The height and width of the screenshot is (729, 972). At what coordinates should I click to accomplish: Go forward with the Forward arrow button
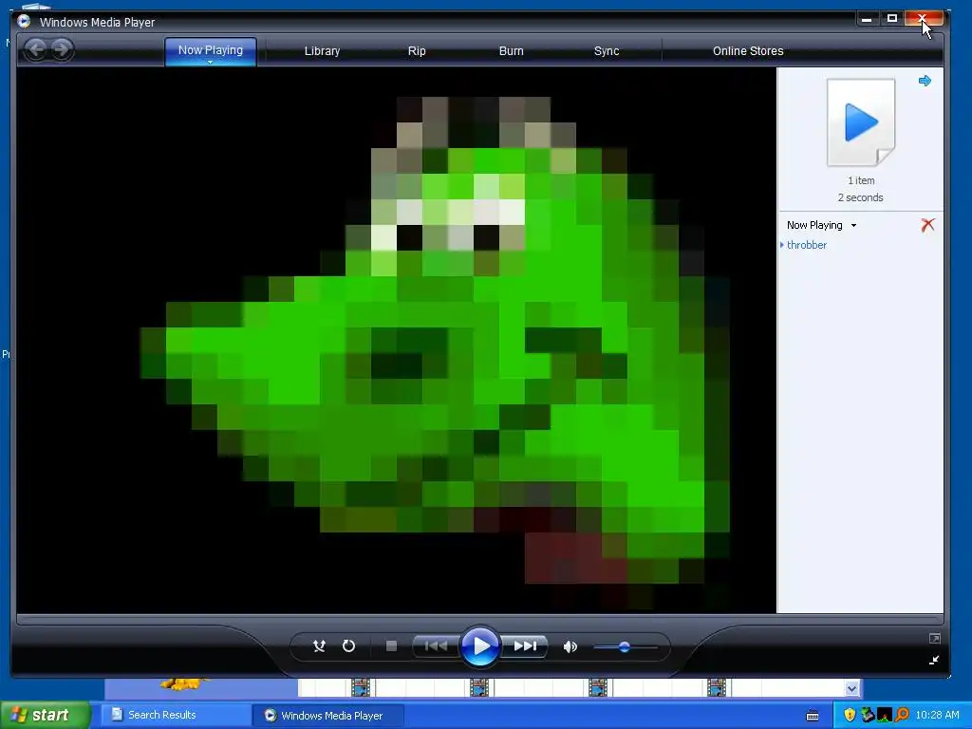click(x=62, y=49)
